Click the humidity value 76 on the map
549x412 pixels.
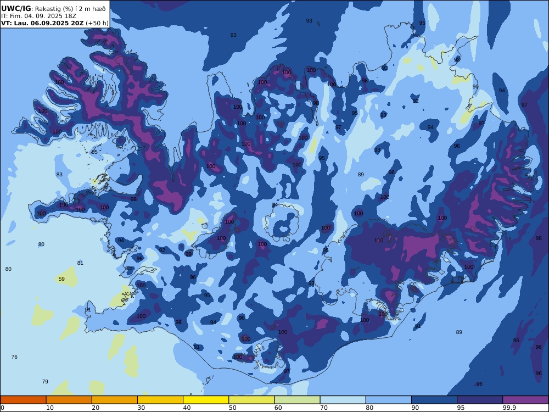pyautogui.click(x=14, y=357)
